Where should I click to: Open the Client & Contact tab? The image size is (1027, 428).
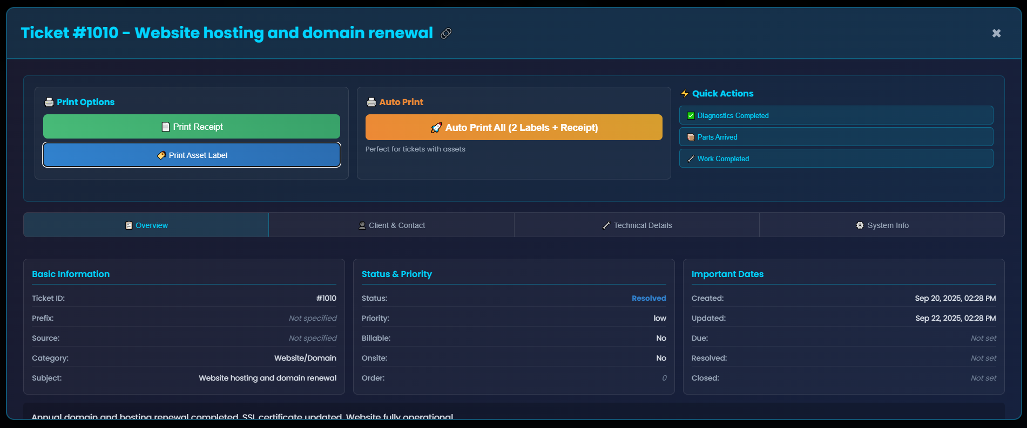point(391,225)
